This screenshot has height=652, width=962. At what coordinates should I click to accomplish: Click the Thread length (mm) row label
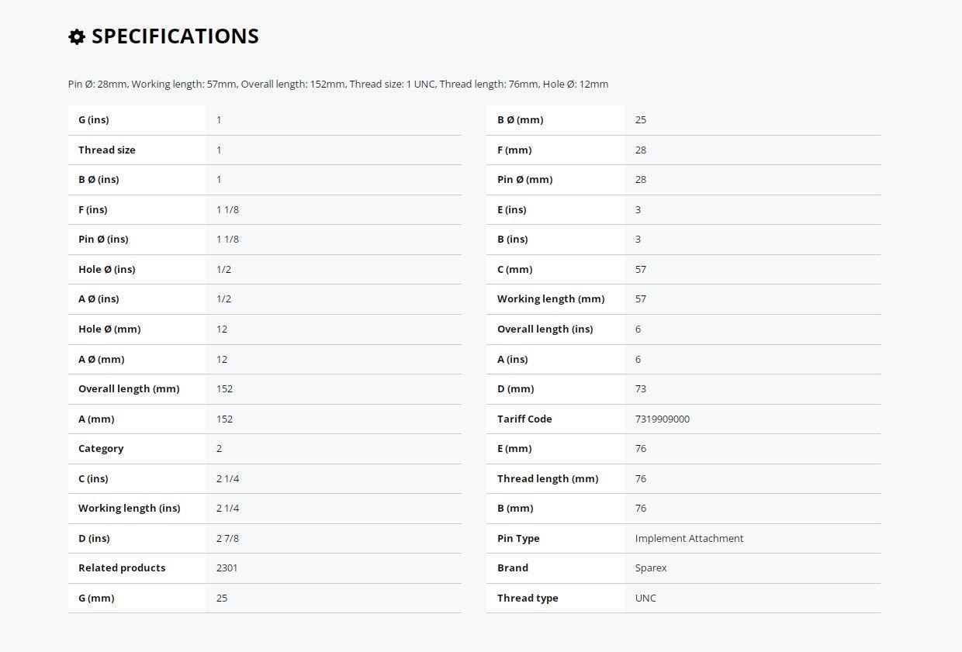pos(548,478)
